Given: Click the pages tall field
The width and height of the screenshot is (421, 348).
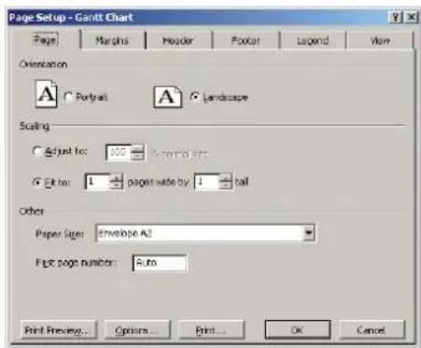Looking at the screenshot, I should click(x=206, y=182).
